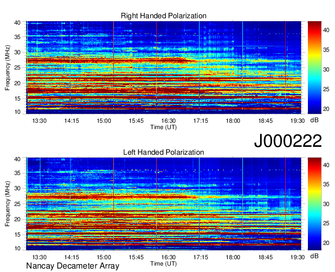
Task: Click 25 MHz frequency tick of Right Handed plot
Action: pos(17,68)
